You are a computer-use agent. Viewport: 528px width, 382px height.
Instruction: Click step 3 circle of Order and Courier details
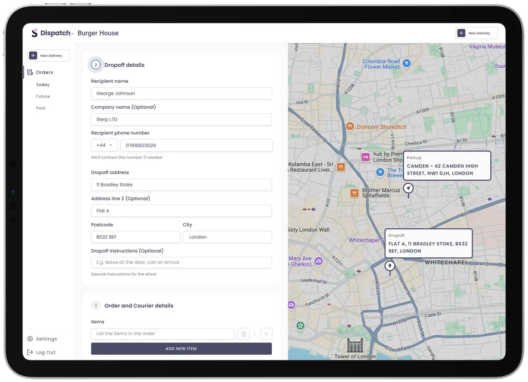tap(96, 306)
